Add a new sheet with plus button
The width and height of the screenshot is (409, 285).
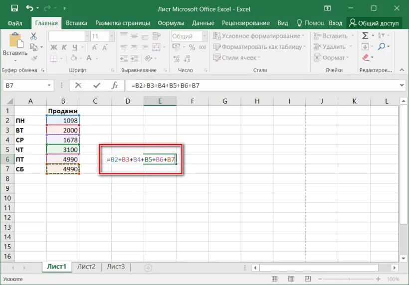[148, 268]
